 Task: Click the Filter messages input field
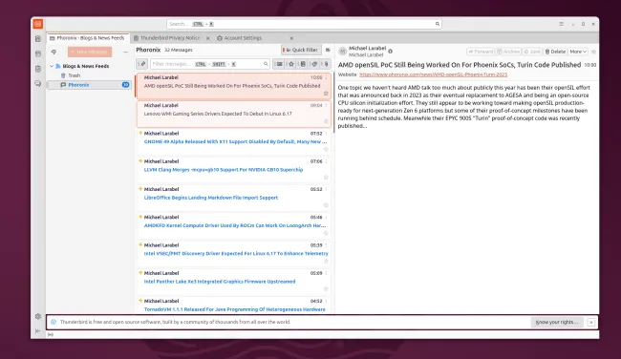[210, 64]
